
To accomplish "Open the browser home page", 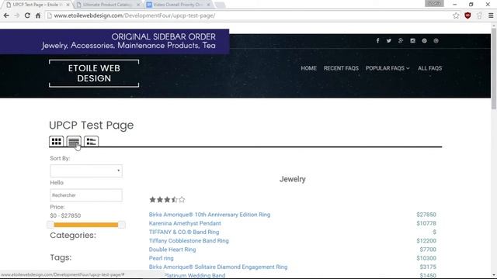I will (38, 15).
